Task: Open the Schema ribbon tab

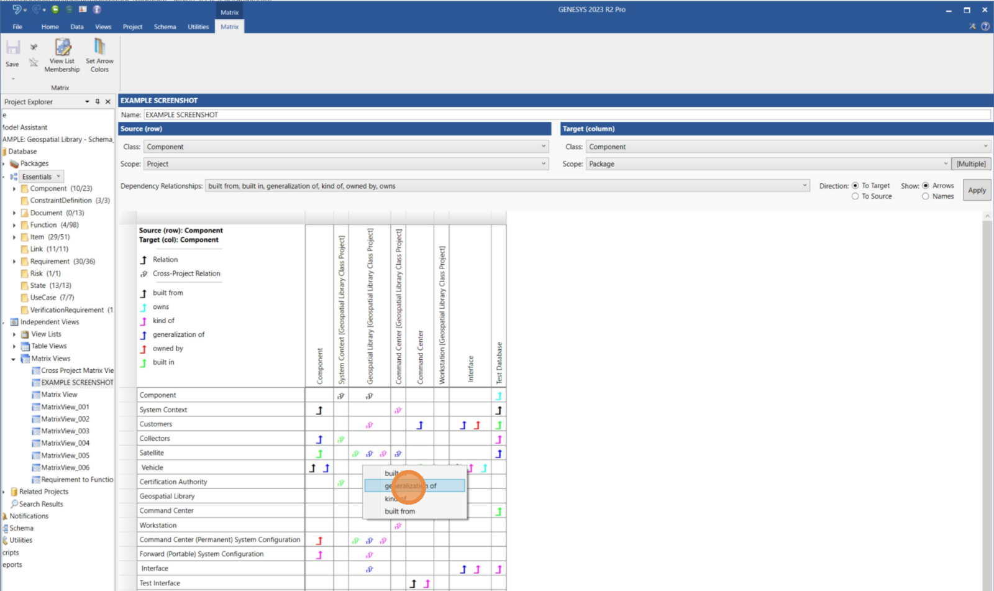Action: point(165,27)
